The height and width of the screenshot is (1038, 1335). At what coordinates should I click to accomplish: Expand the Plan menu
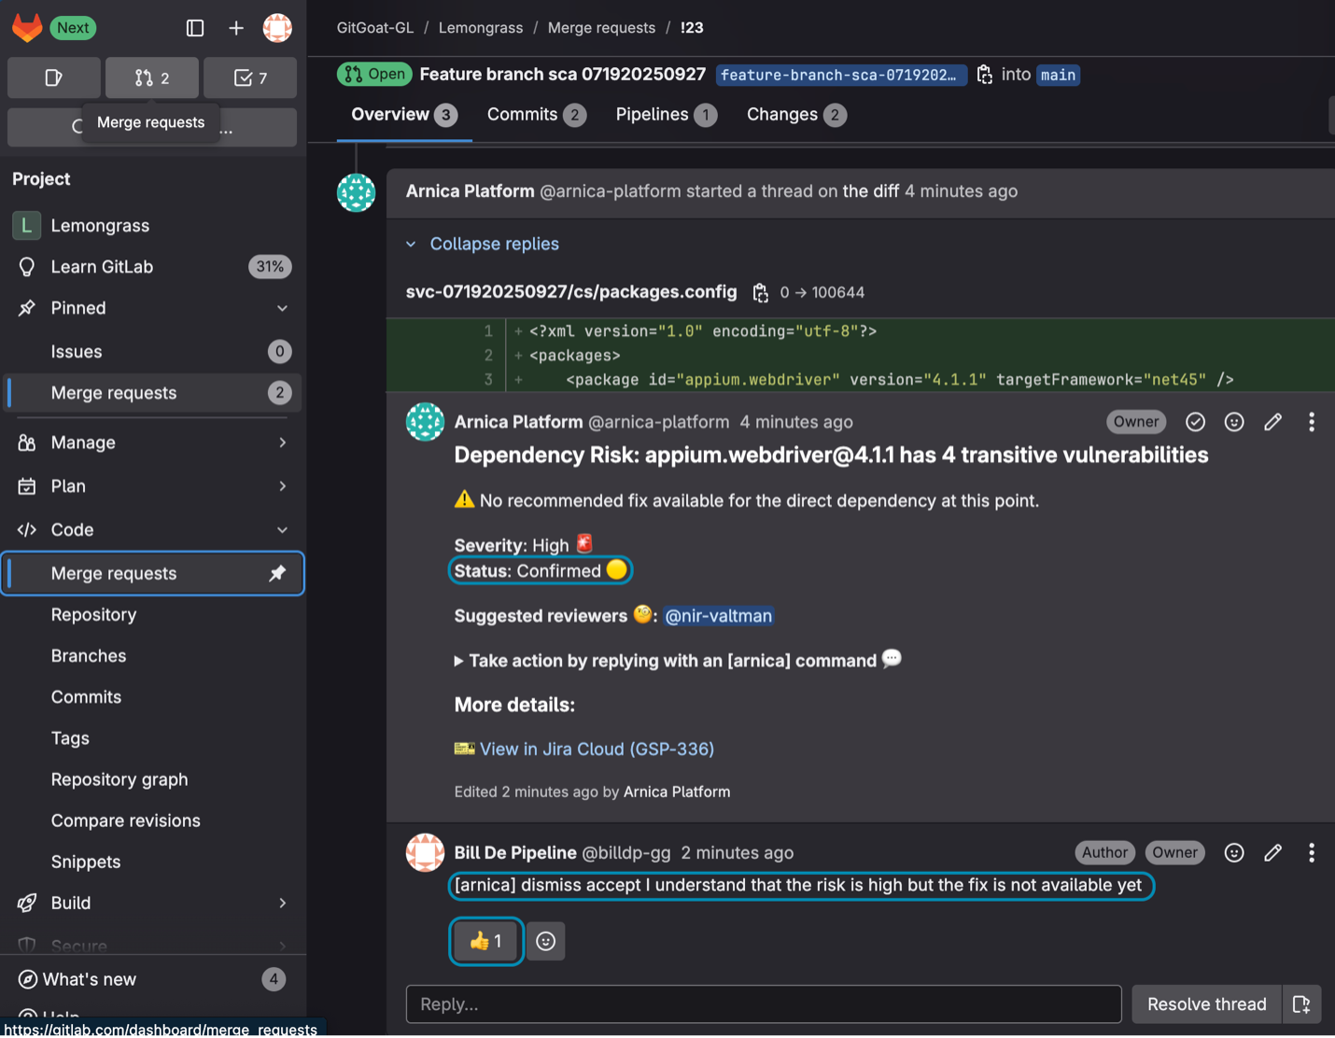pos(152,486)
